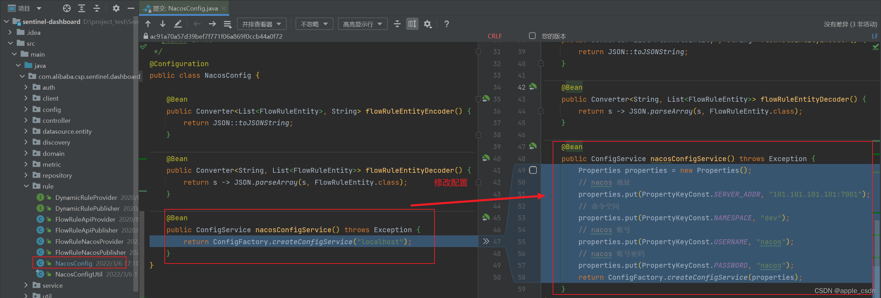The width and height of the screenshot is (881, 298).
Task: Click the compare files list icon
Action: tap(227, 24)
